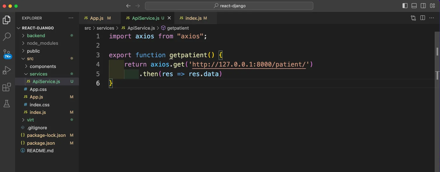Click line number 4 in the gutter
This screenshot has width=440, height=172.
click(x=98, y=64)
